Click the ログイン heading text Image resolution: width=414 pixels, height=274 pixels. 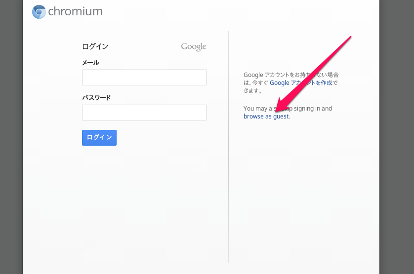[x=95, y=46]
